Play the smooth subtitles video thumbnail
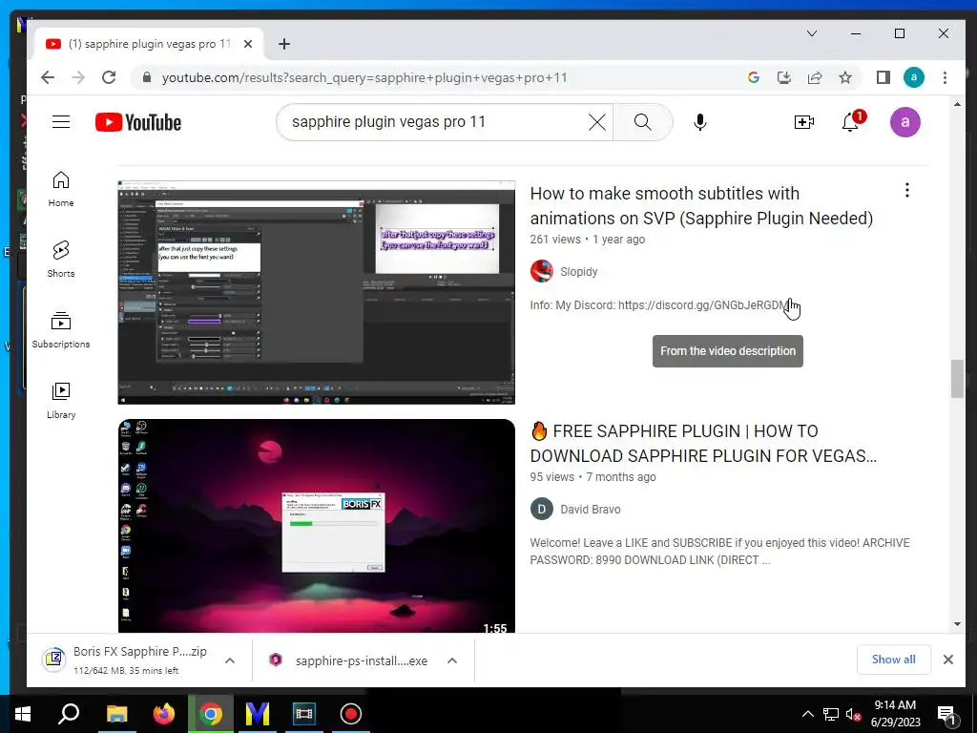 tap(317, 292)
